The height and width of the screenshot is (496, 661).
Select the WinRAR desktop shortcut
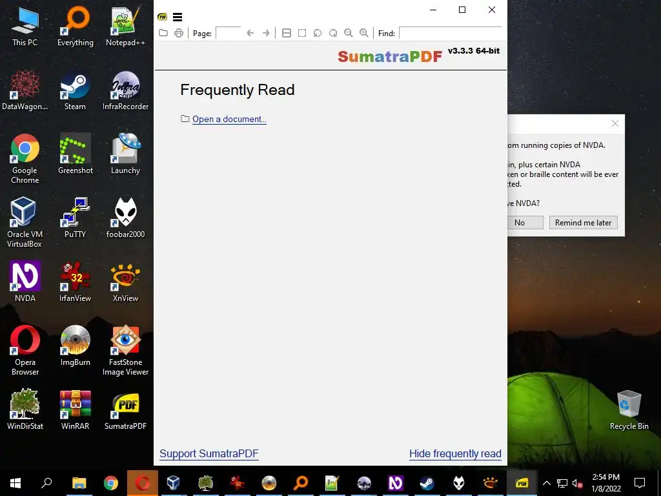click(x=75, y=409)
